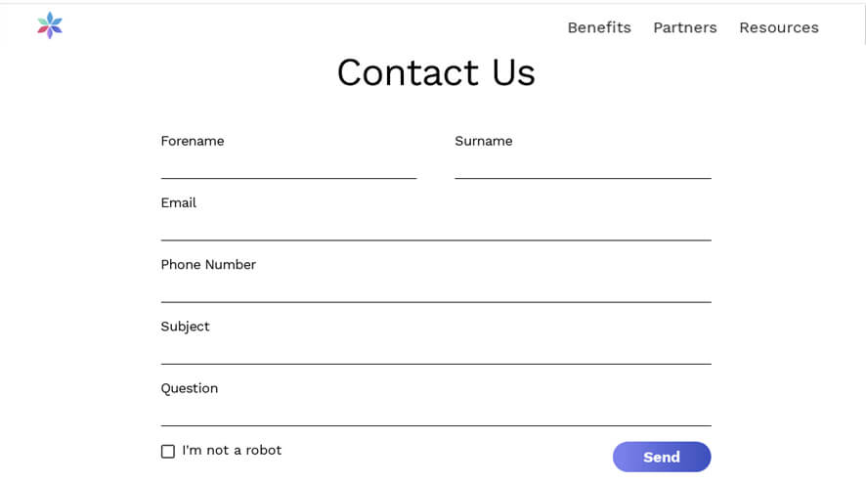
Task: Click the Forename label text
Action: click(x=193, y=141)
